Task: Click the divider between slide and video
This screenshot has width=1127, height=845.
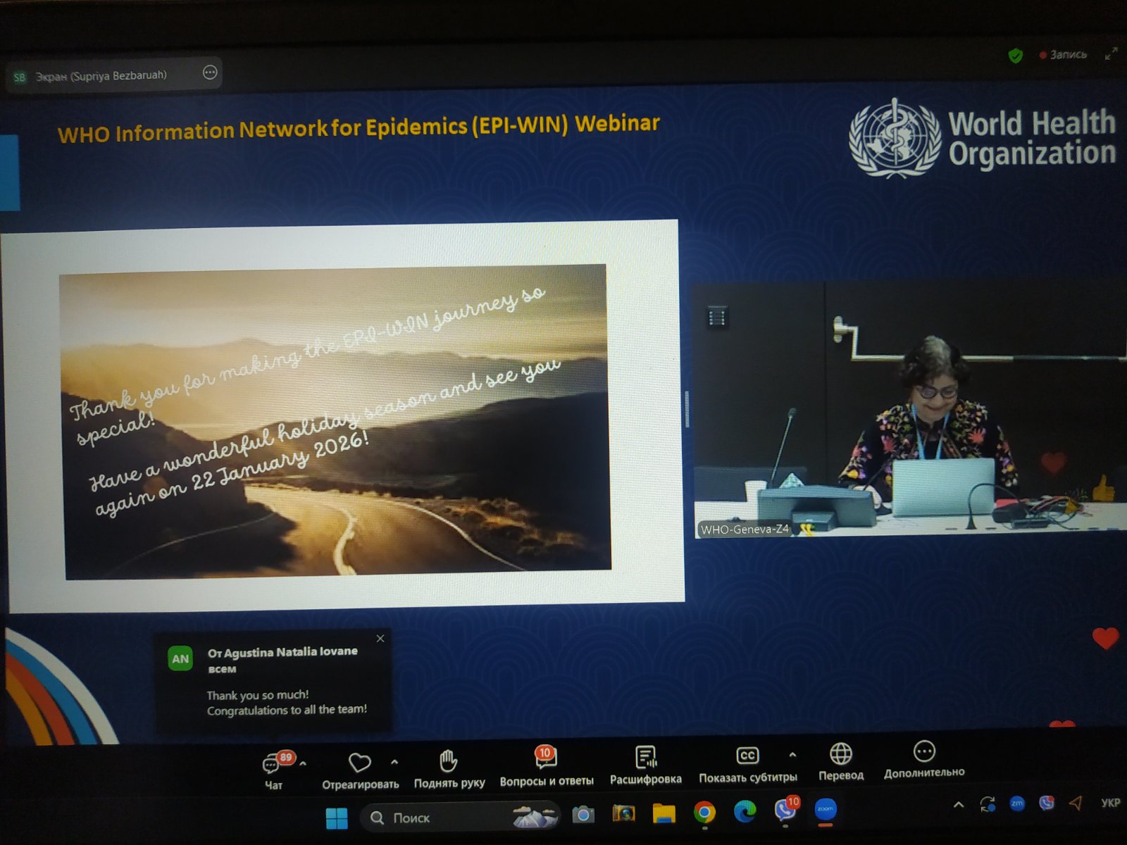Action: click(x=687, y=408)
